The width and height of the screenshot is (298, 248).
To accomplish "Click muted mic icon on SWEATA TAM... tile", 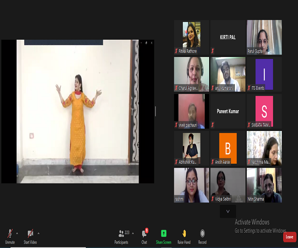I will click(249, 125).
